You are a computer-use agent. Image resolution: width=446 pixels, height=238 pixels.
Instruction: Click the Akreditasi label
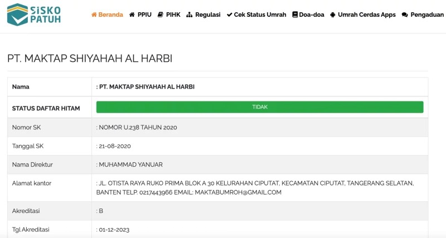click(x=26, y=211)
